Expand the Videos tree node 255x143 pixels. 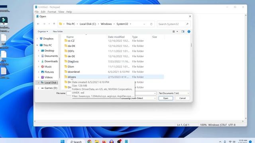(39, 77)
